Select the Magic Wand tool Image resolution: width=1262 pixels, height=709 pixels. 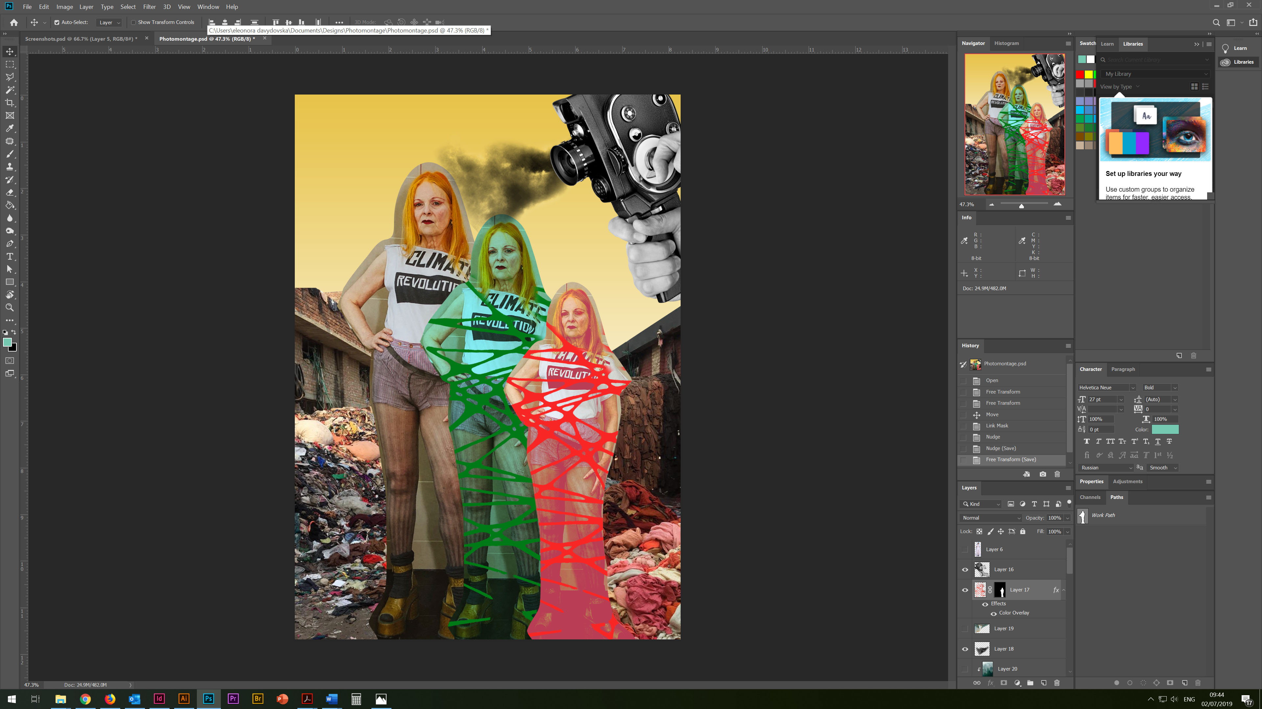tap(10, 90)
